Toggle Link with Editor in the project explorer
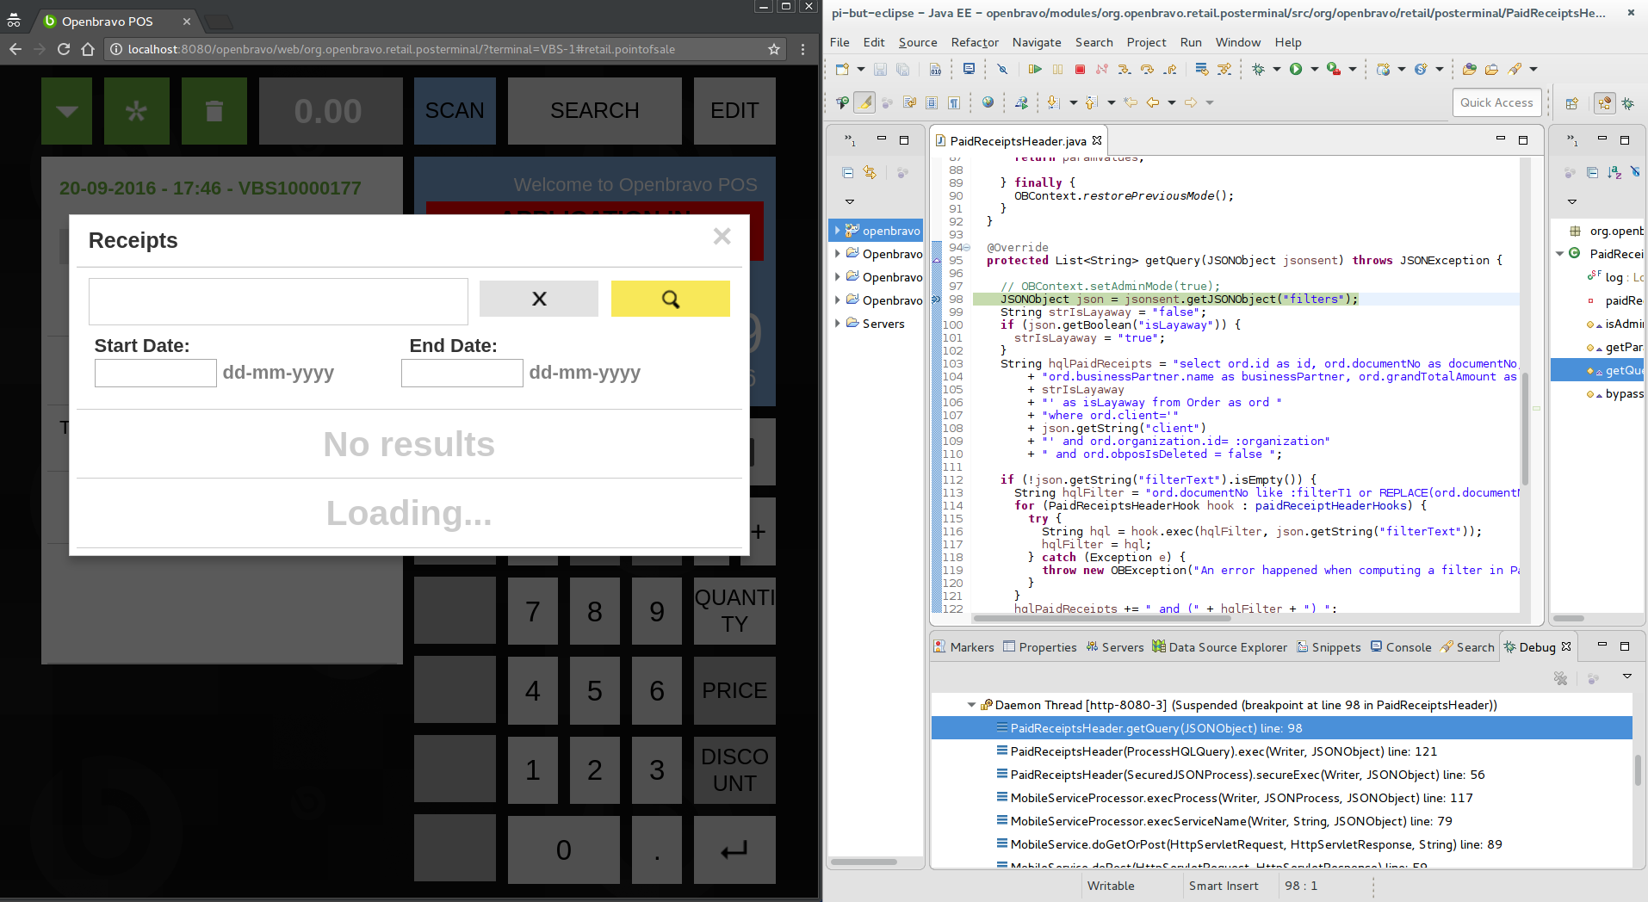This screenshot has height=902, width=1648. pos(870,173)
